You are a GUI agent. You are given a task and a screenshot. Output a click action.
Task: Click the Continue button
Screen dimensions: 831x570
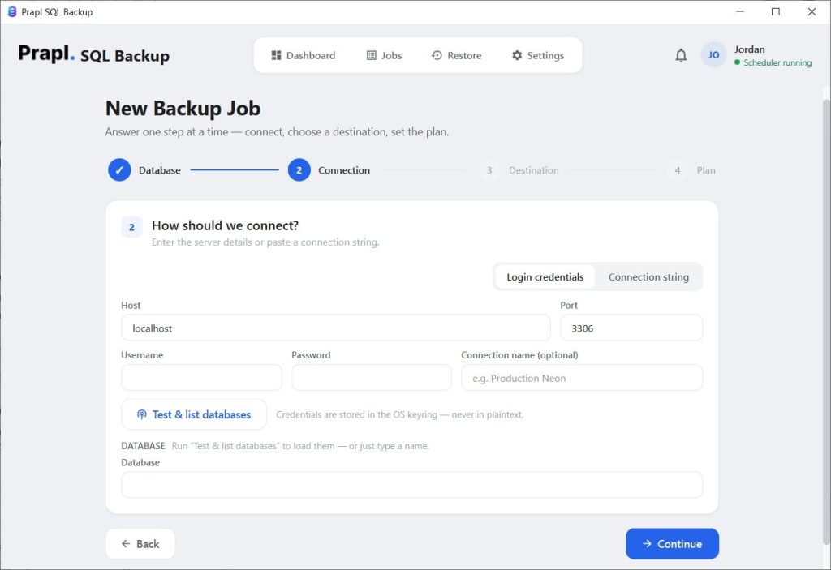672,543
